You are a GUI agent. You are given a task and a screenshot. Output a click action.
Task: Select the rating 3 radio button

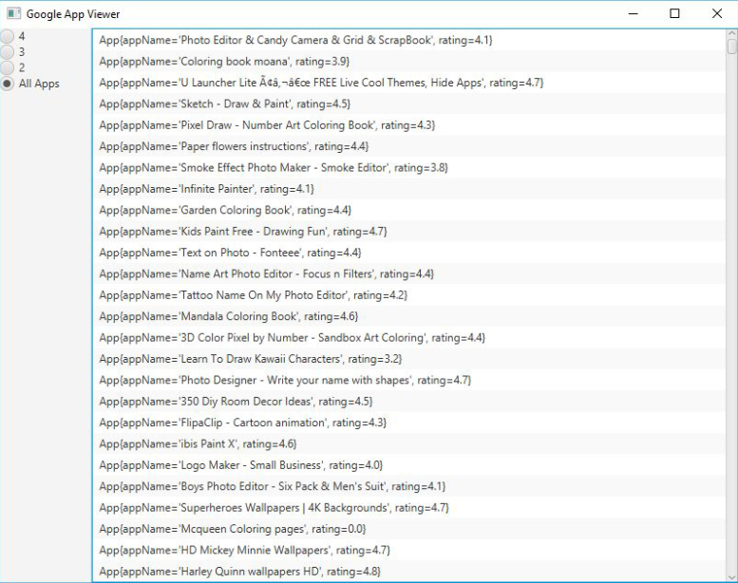click(7, 52)
